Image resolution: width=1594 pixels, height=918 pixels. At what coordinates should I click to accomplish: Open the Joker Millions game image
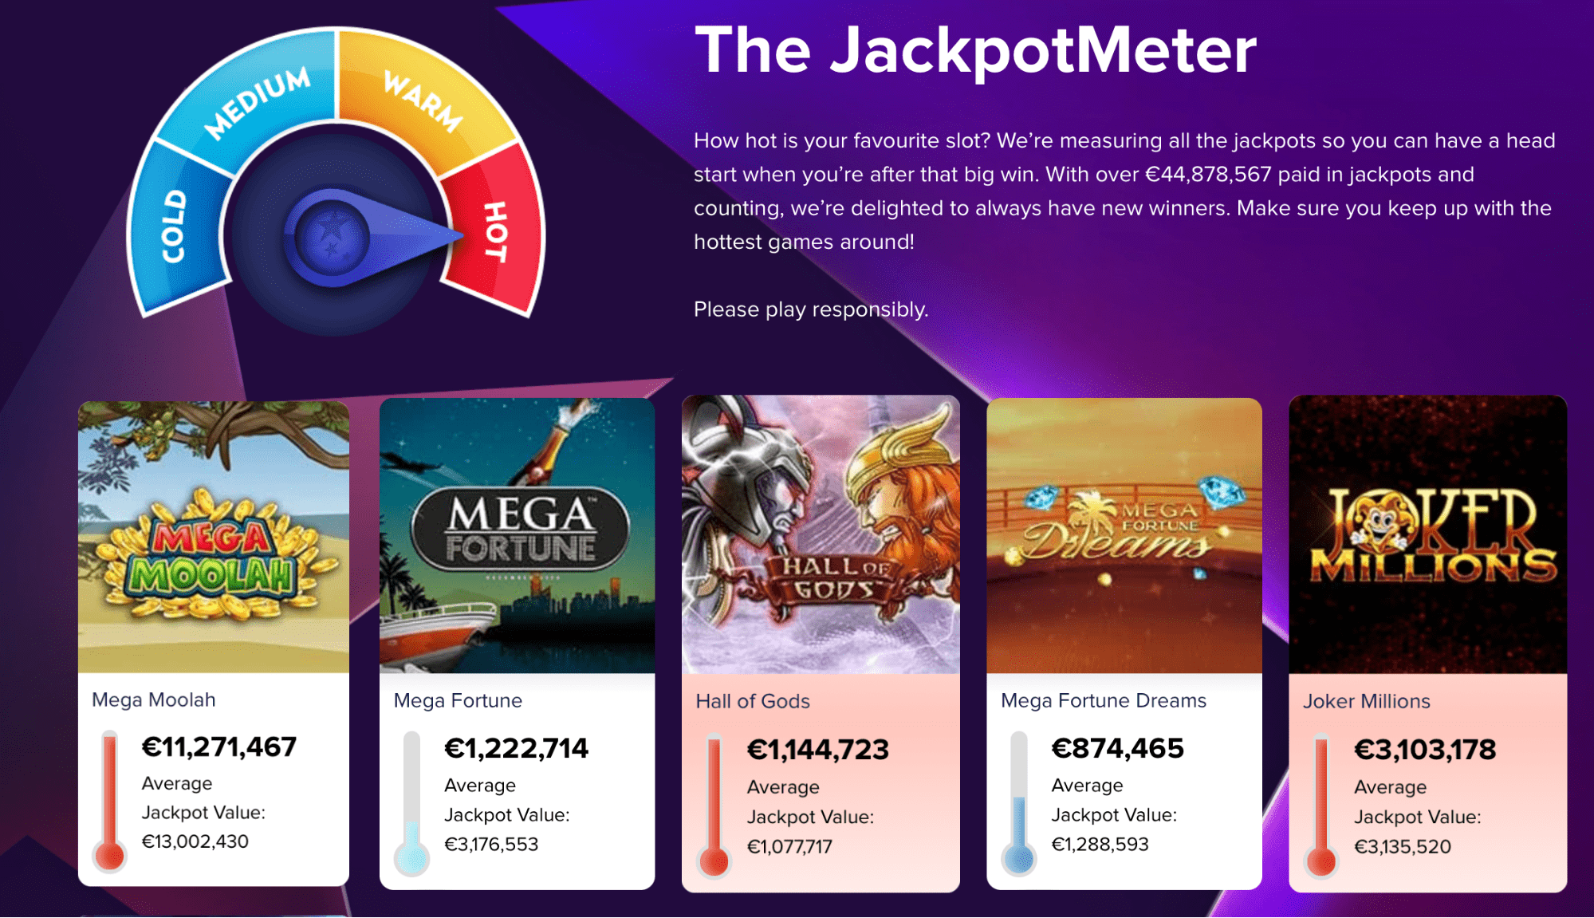click(1428, 534)
